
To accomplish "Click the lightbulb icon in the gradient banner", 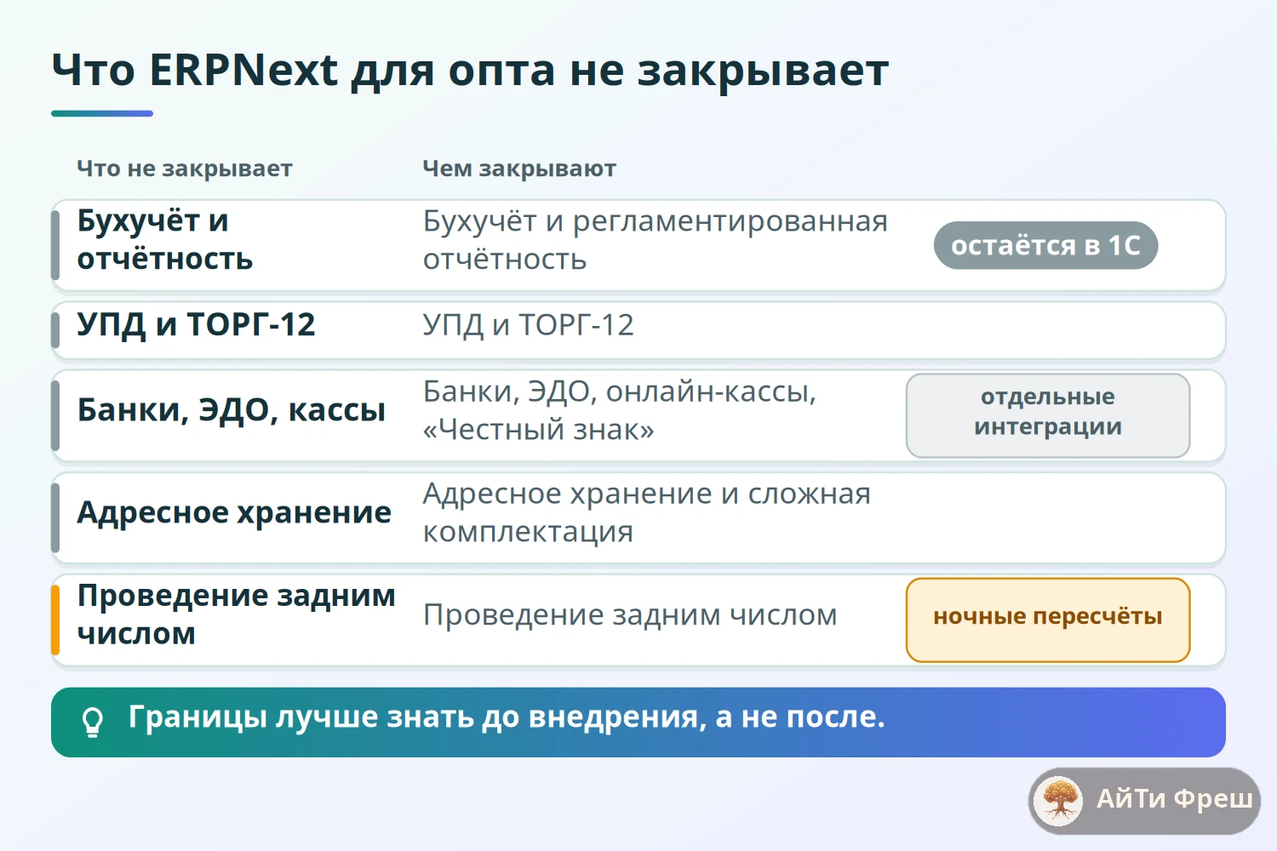I will (93, 722).
